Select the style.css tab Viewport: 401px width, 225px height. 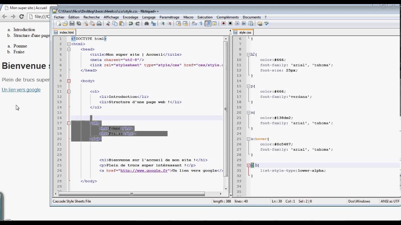[x=243, y=32]
